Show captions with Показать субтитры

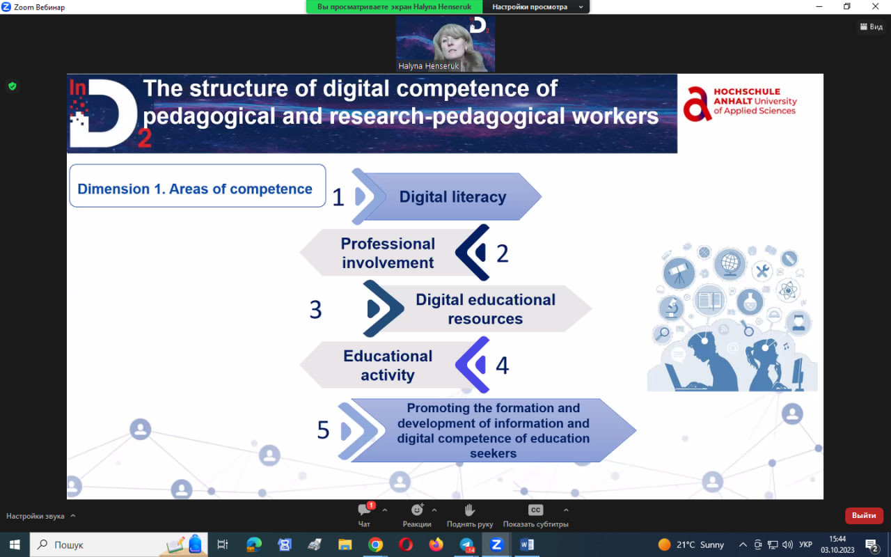point(535,515)
